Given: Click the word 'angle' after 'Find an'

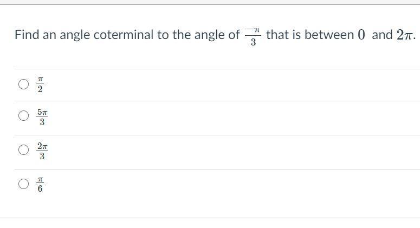Looking at the screenshot, I should coord(75,35).
